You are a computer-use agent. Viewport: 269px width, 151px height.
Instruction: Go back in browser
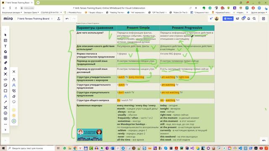4,8
